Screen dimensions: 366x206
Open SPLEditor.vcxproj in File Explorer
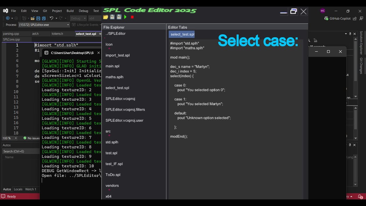pos(120,99)
